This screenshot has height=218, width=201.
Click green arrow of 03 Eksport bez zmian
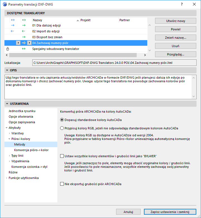click(24, 37)
